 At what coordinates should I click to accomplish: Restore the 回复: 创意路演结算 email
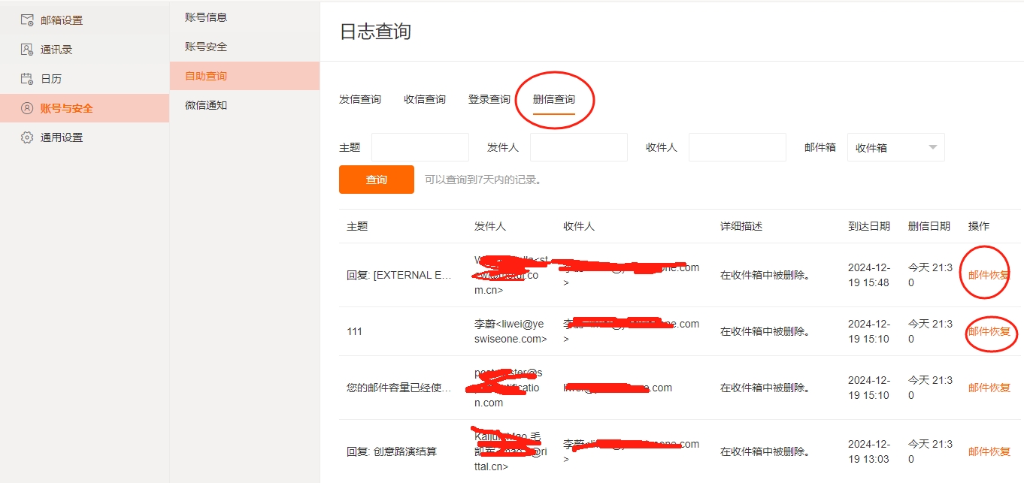click(x=989, y=451)
